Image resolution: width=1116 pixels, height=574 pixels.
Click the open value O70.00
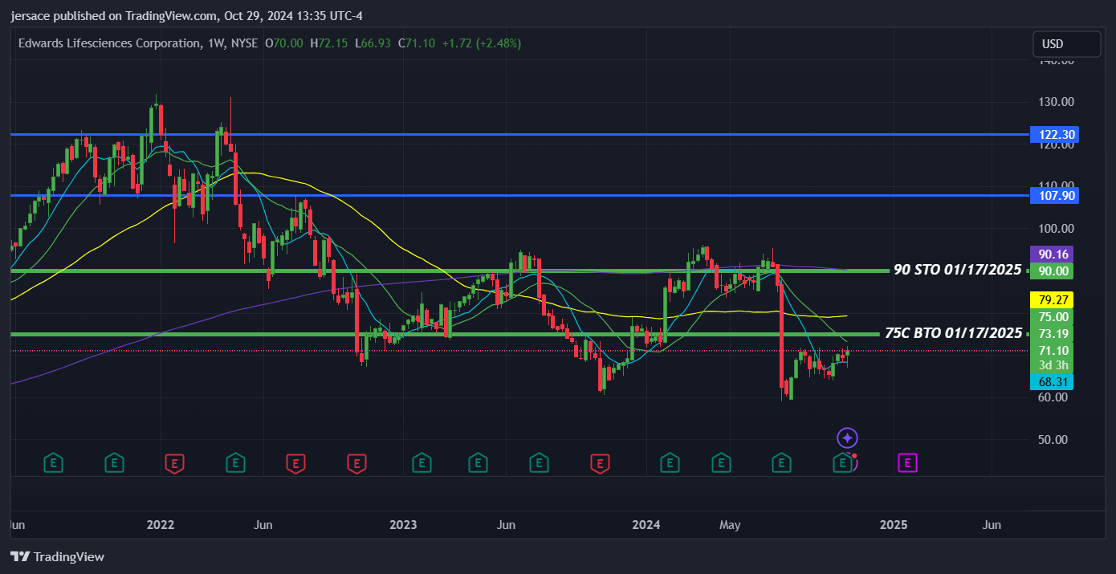point(284,43)
